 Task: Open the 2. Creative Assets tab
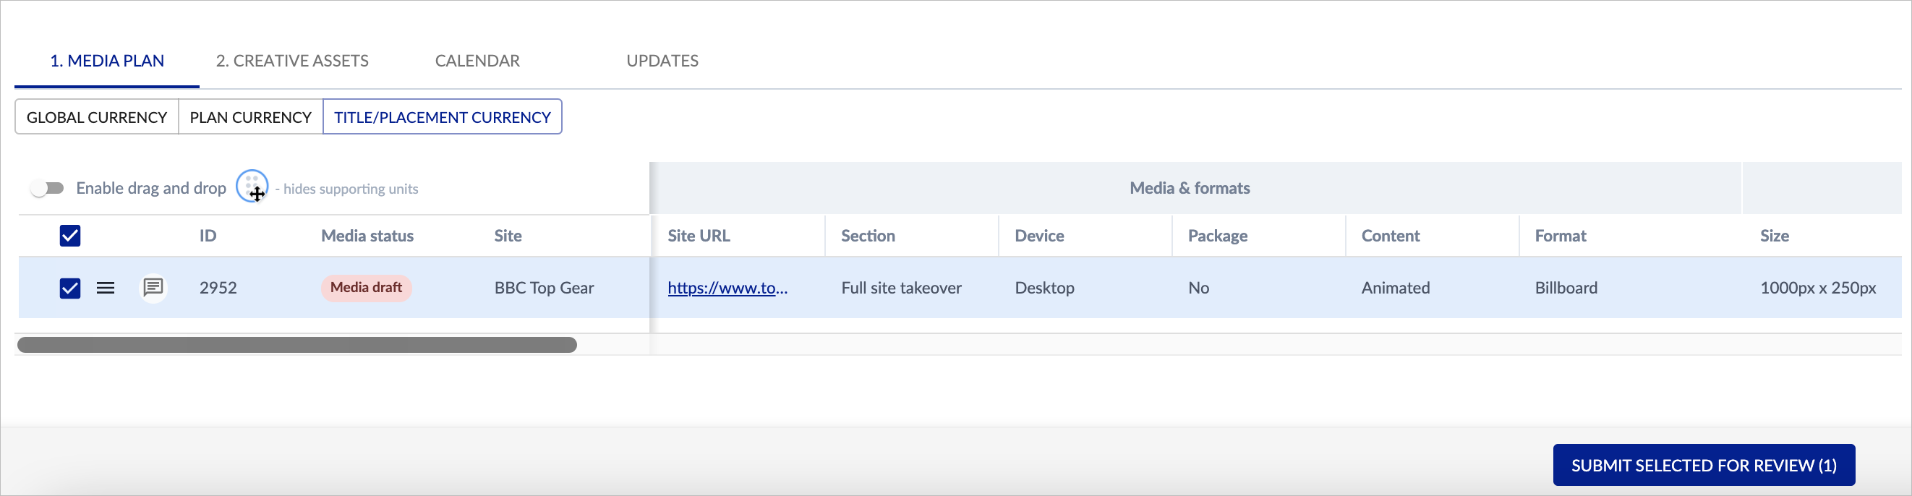click(x=292, y=61)
